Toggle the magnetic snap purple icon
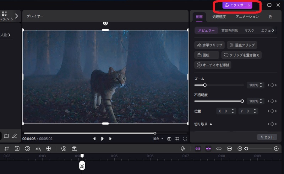This screenshot has height=174, width=284. (208, 149)
